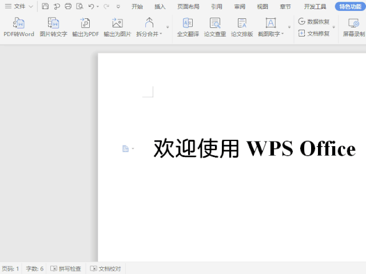Viewport: 366px width, 274px height.
Task: Click the 页码: 1 status bar entry
Action: [x=10, y=269]
